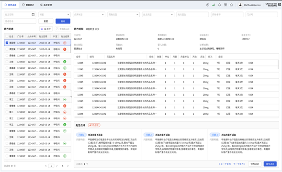The height and width of the screenshot is (172, 282).
Task: Switch to the 系统管理 tab
Action: 46,5
